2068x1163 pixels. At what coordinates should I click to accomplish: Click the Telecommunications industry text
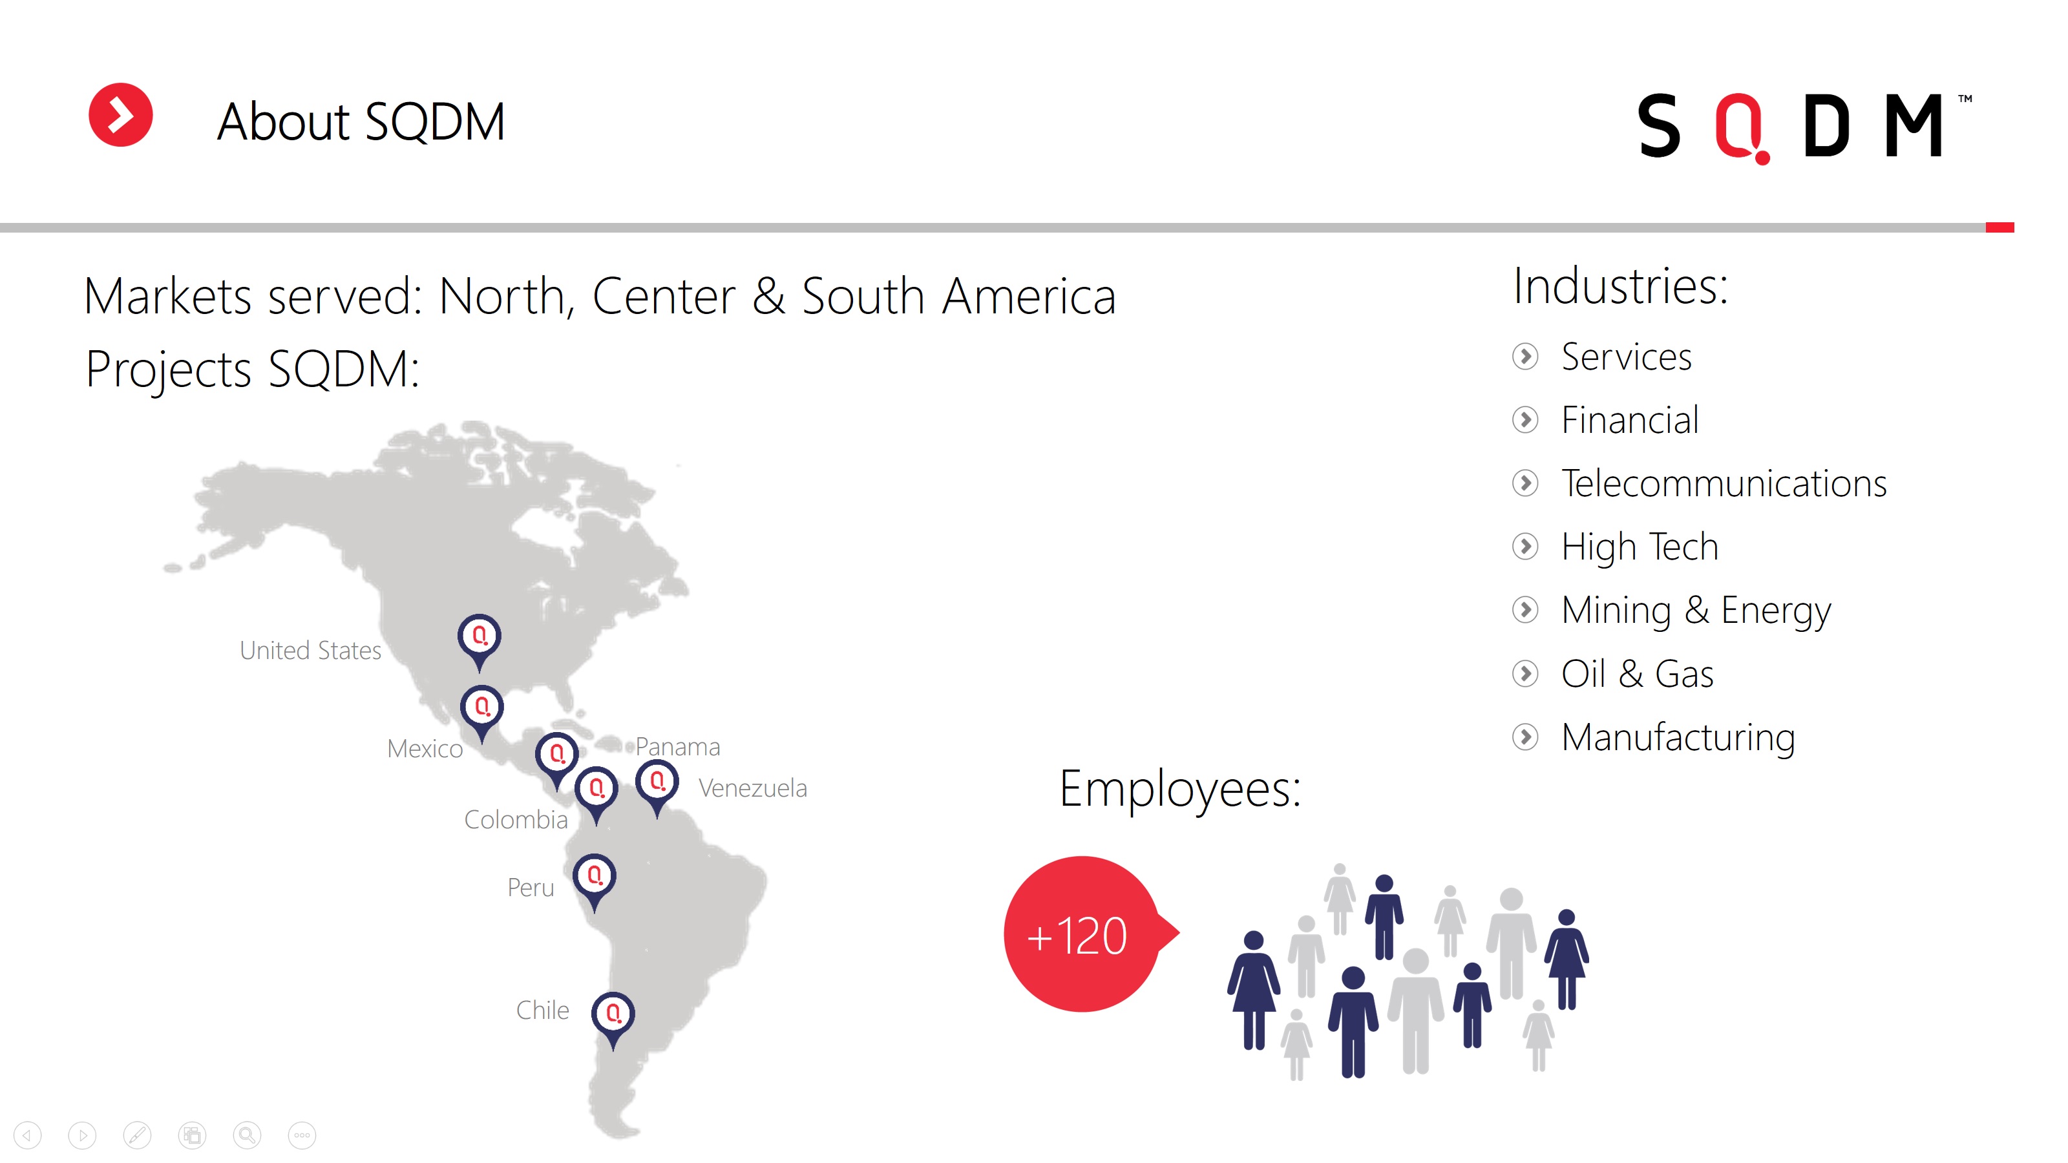coord(1723,483)
